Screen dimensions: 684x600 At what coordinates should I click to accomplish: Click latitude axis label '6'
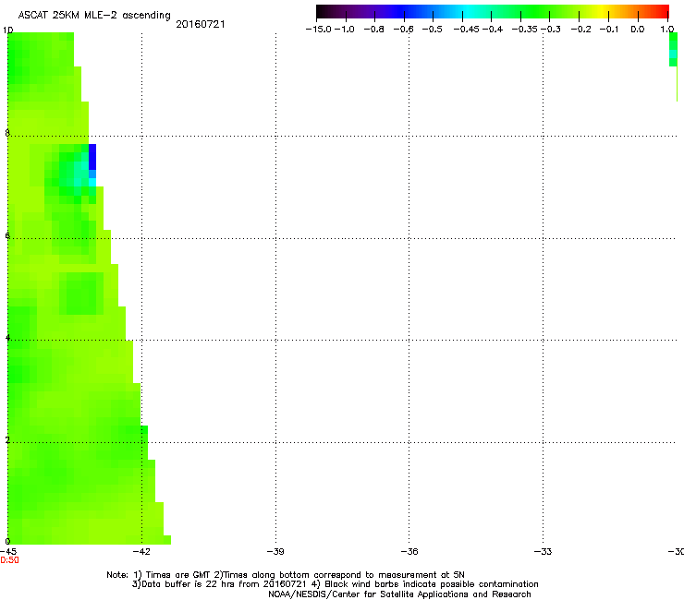(7, 235)
